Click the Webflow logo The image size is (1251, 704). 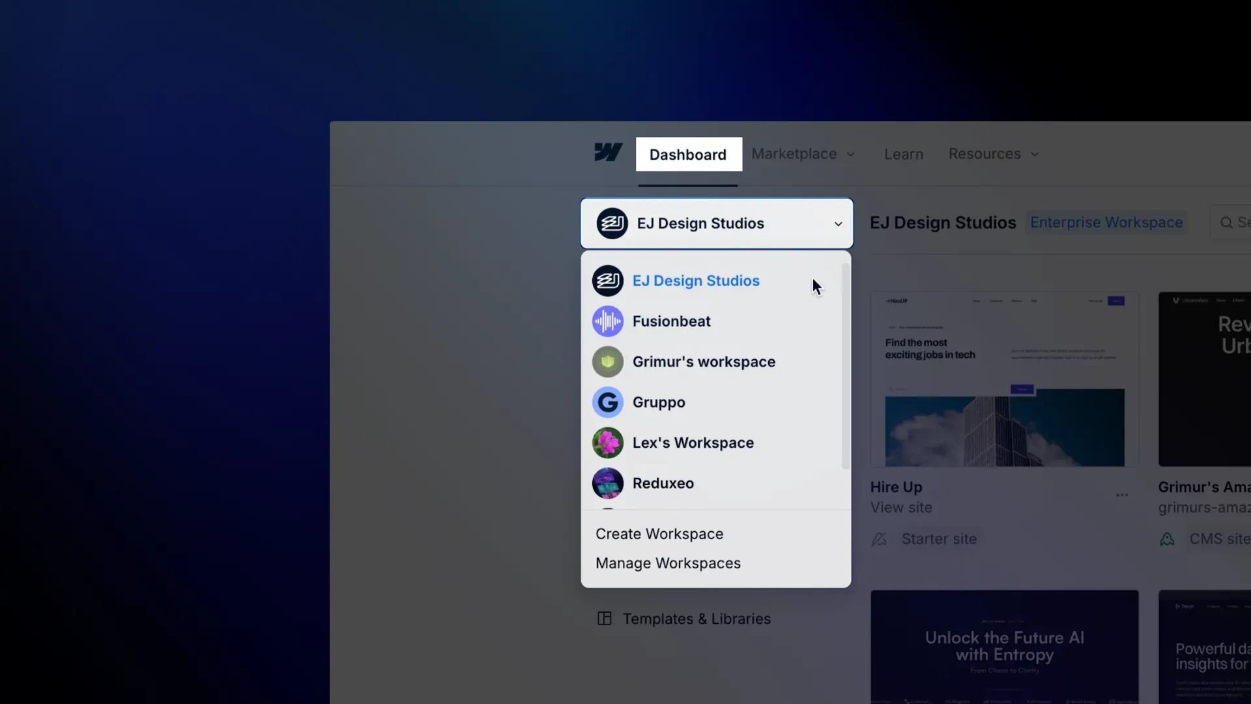click(x=608, y=153)
